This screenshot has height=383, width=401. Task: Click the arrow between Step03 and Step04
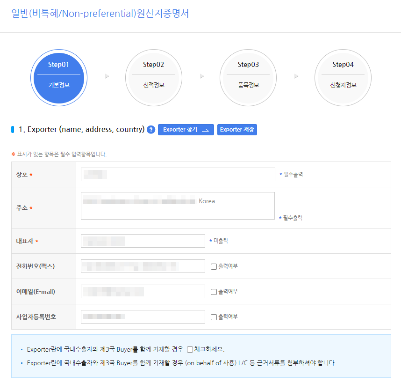coord(296,76)
